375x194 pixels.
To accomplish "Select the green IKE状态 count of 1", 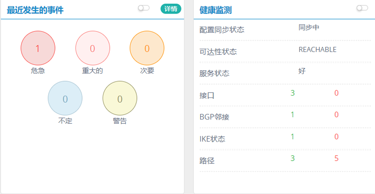I will tap(292, 136).
